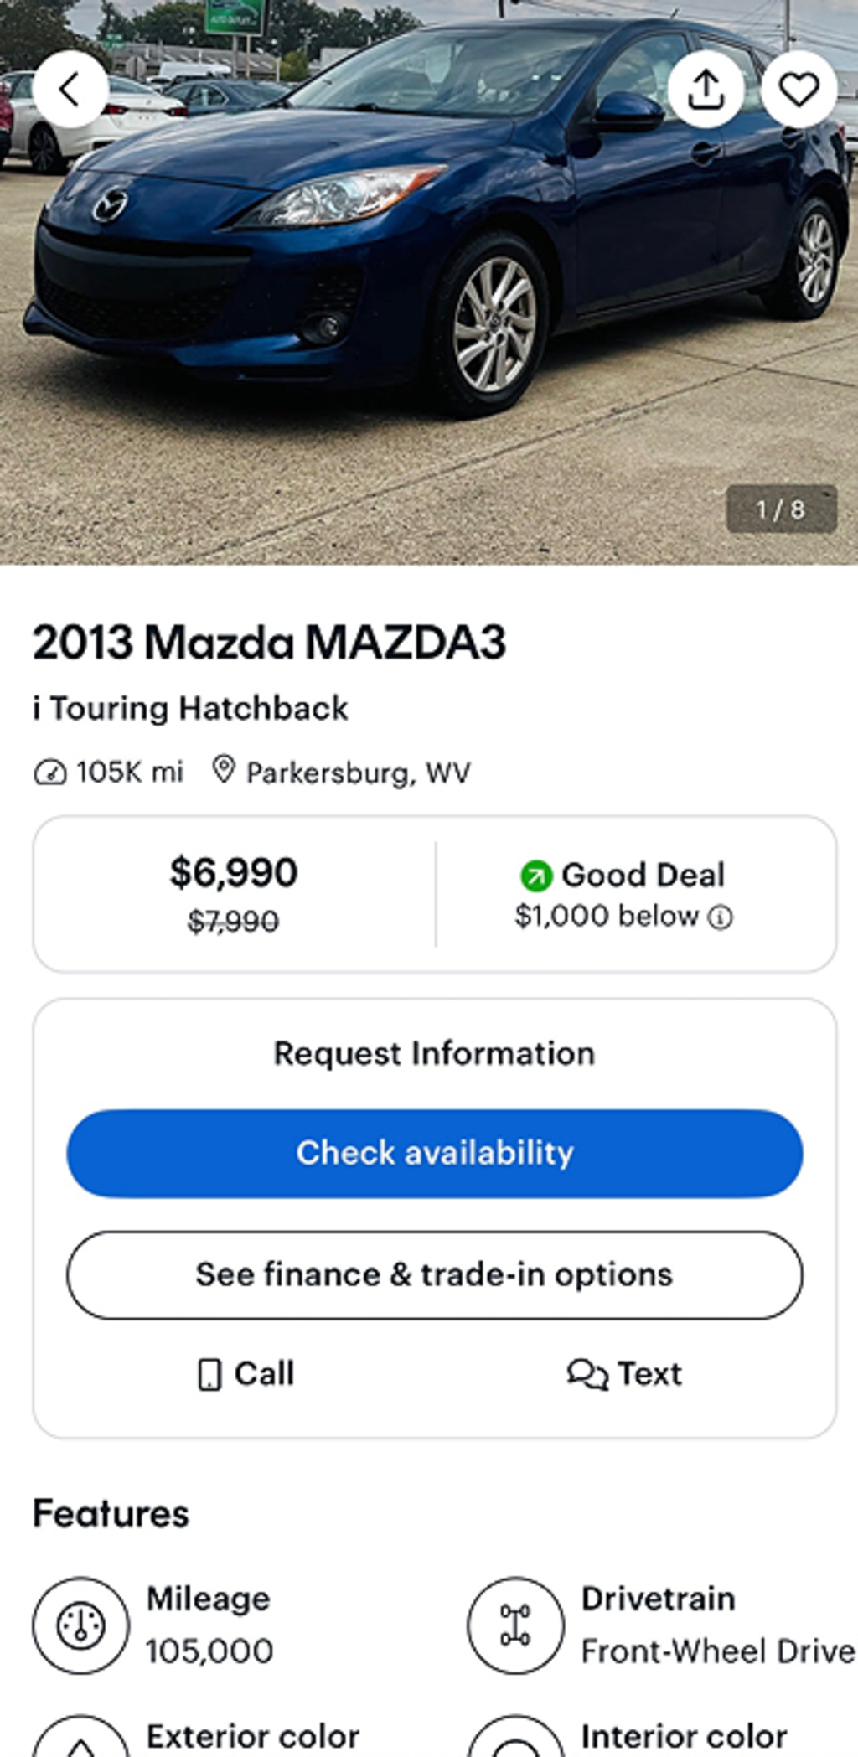Click the info icon beside $1,000 below
The height and width of the screenshot is (1757, 858).
(x=721, y=917)
